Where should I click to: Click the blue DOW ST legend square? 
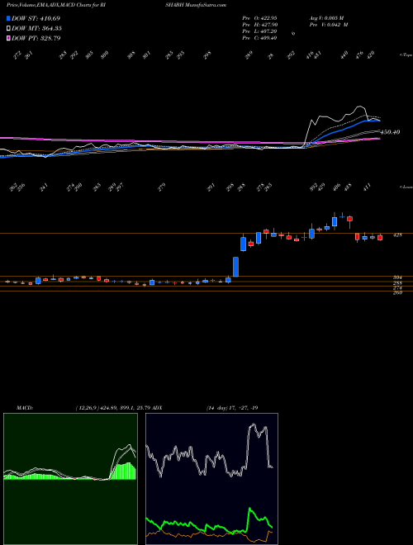tap(8, 18)
